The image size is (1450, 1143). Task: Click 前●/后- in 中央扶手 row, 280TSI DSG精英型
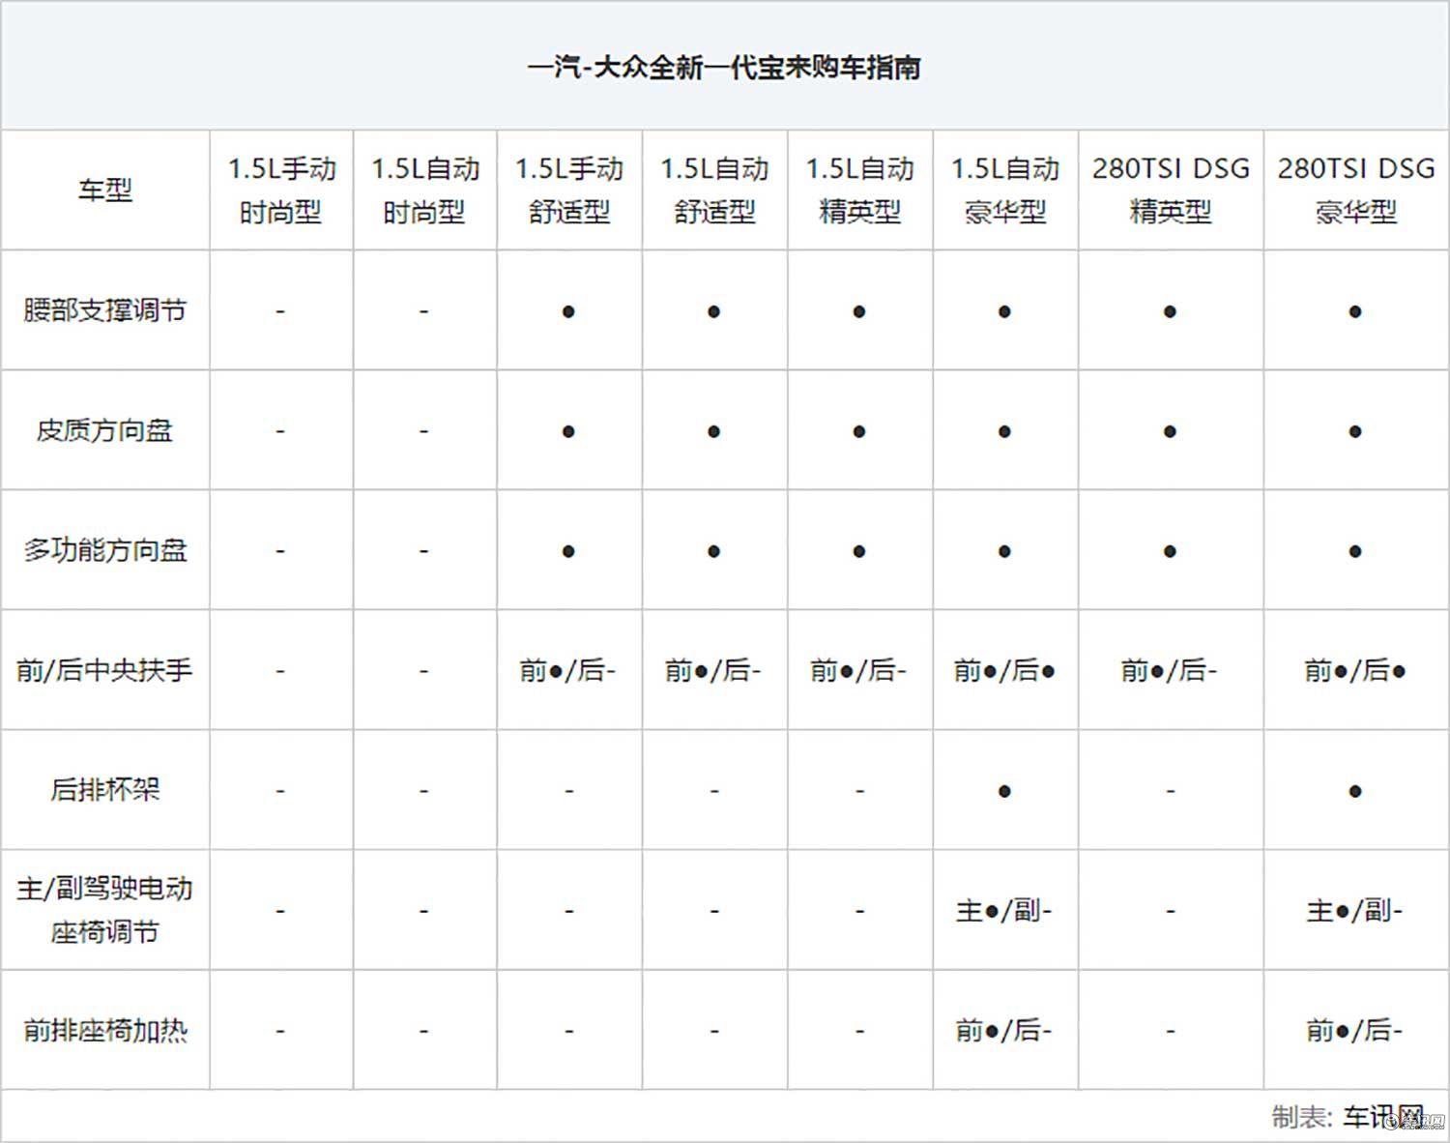point(1170,670)
